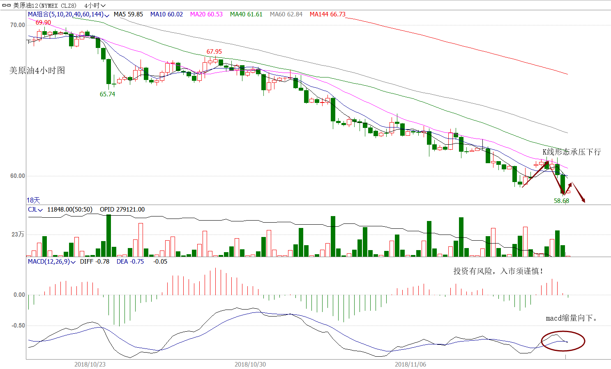Click the 69.90 high price marker

(x=44, y=23)
